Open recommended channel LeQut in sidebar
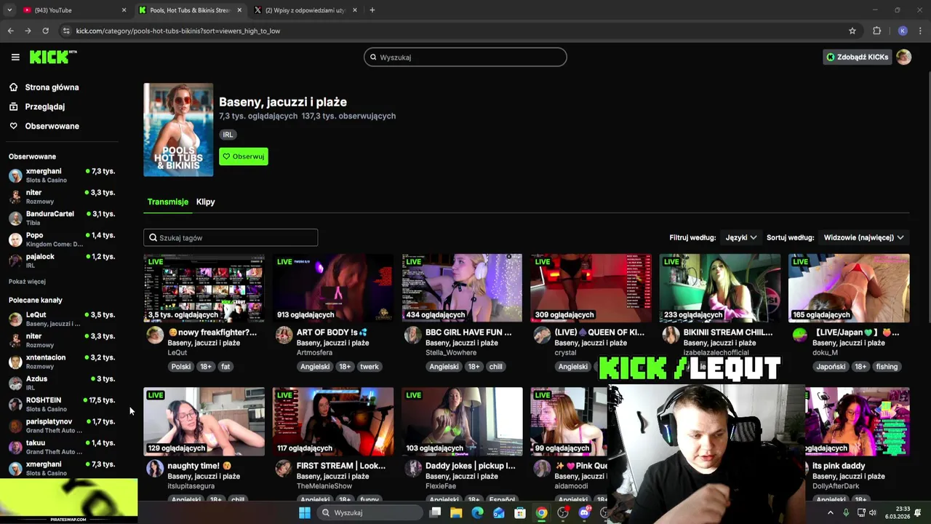This screenshot has height=524, width=931. 62,319
